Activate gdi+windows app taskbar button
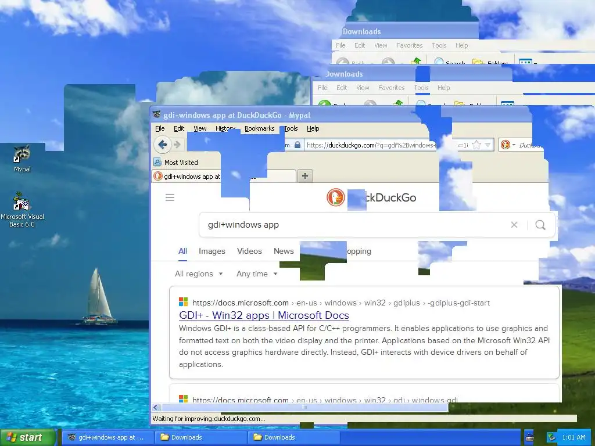The image size is (595, 446). [107, 437]
